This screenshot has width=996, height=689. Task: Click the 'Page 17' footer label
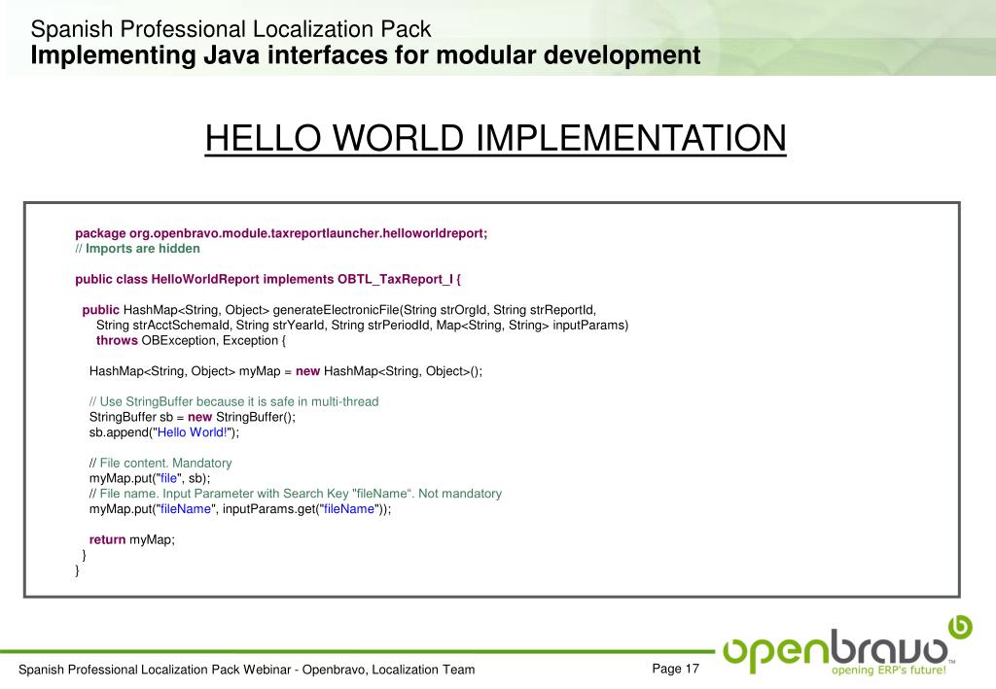click(675, 669)
